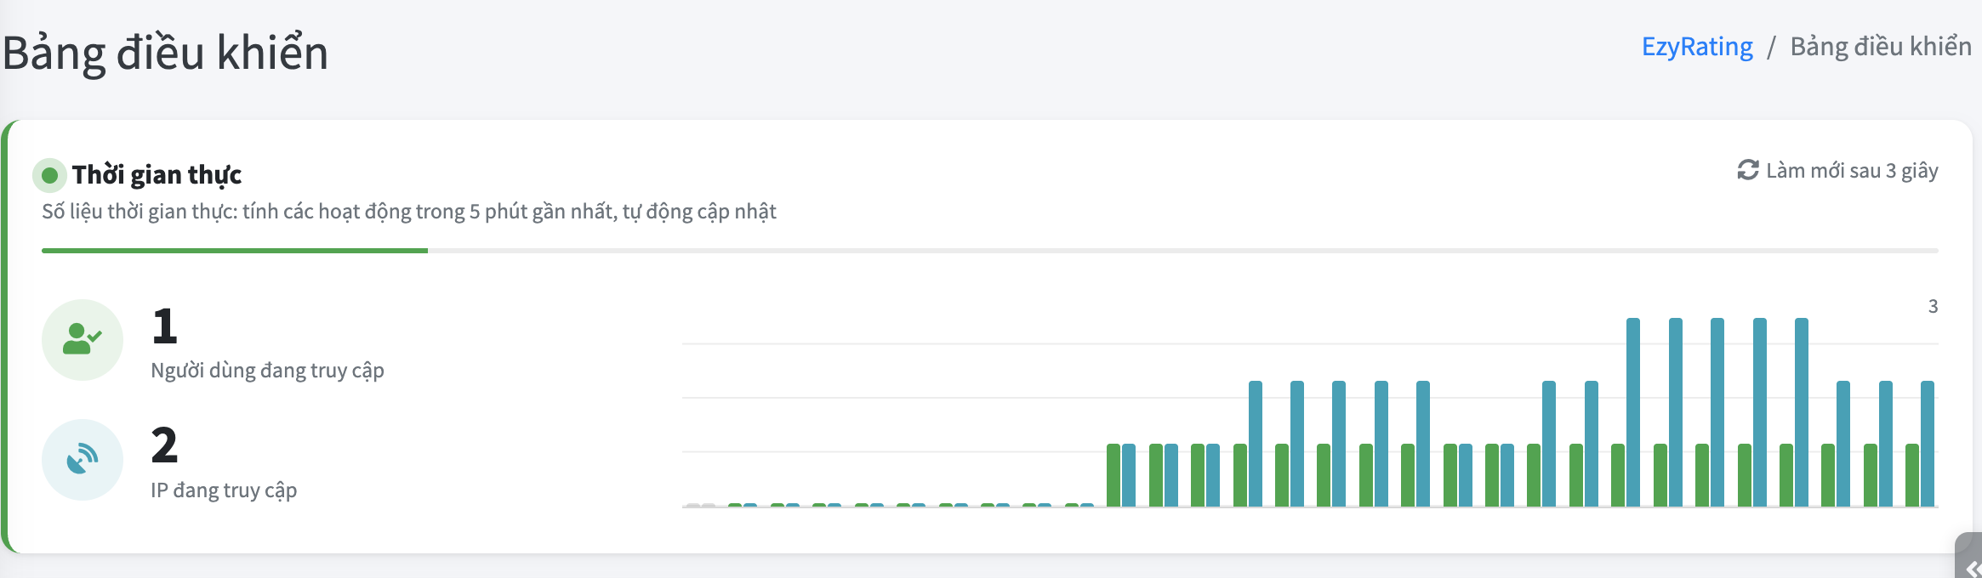Viewport: 1982px width, 578px height.
Task: Click the active IP count '2'
Action: click(164, 445)
